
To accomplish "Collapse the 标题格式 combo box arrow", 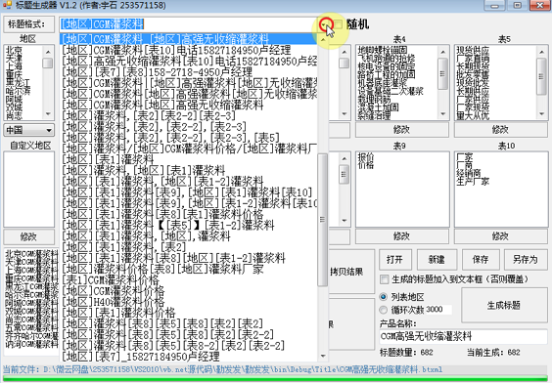I will (324, 24).
